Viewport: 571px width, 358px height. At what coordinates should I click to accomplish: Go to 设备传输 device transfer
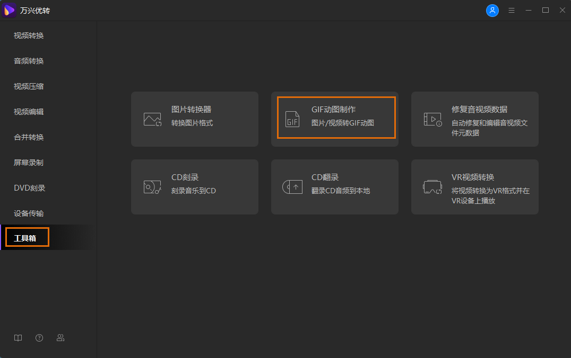tap(28, 213)
